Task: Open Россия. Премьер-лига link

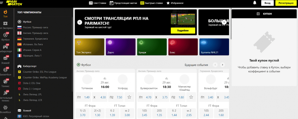Action: [x=36, y=27]
